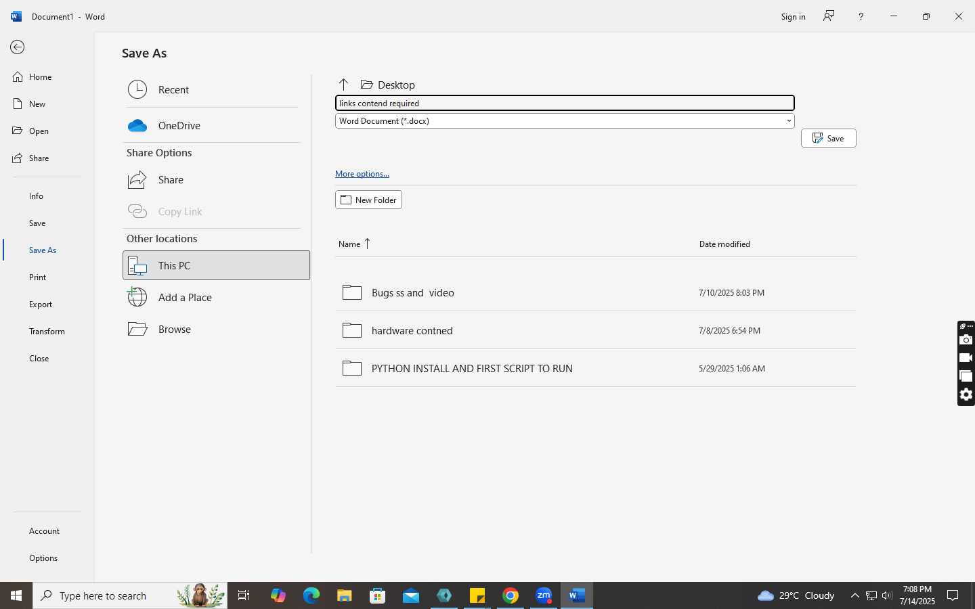Click Add a Place
The height and width of the screenshot is (609, 975).
click(x=216, y=297)
